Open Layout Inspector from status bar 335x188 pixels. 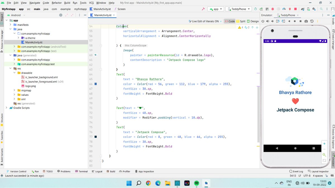pos(318,172)
